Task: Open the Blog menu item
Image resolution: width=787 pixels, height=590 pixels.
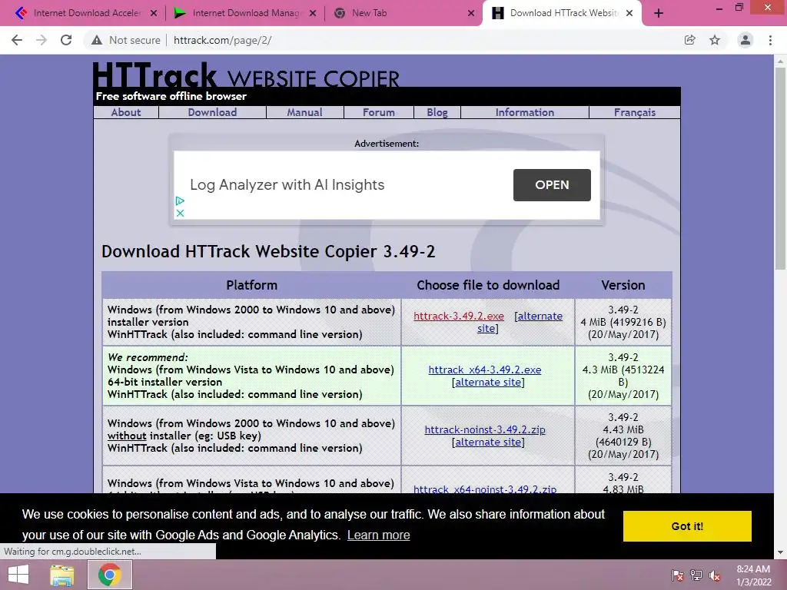Action: [437, 112]
